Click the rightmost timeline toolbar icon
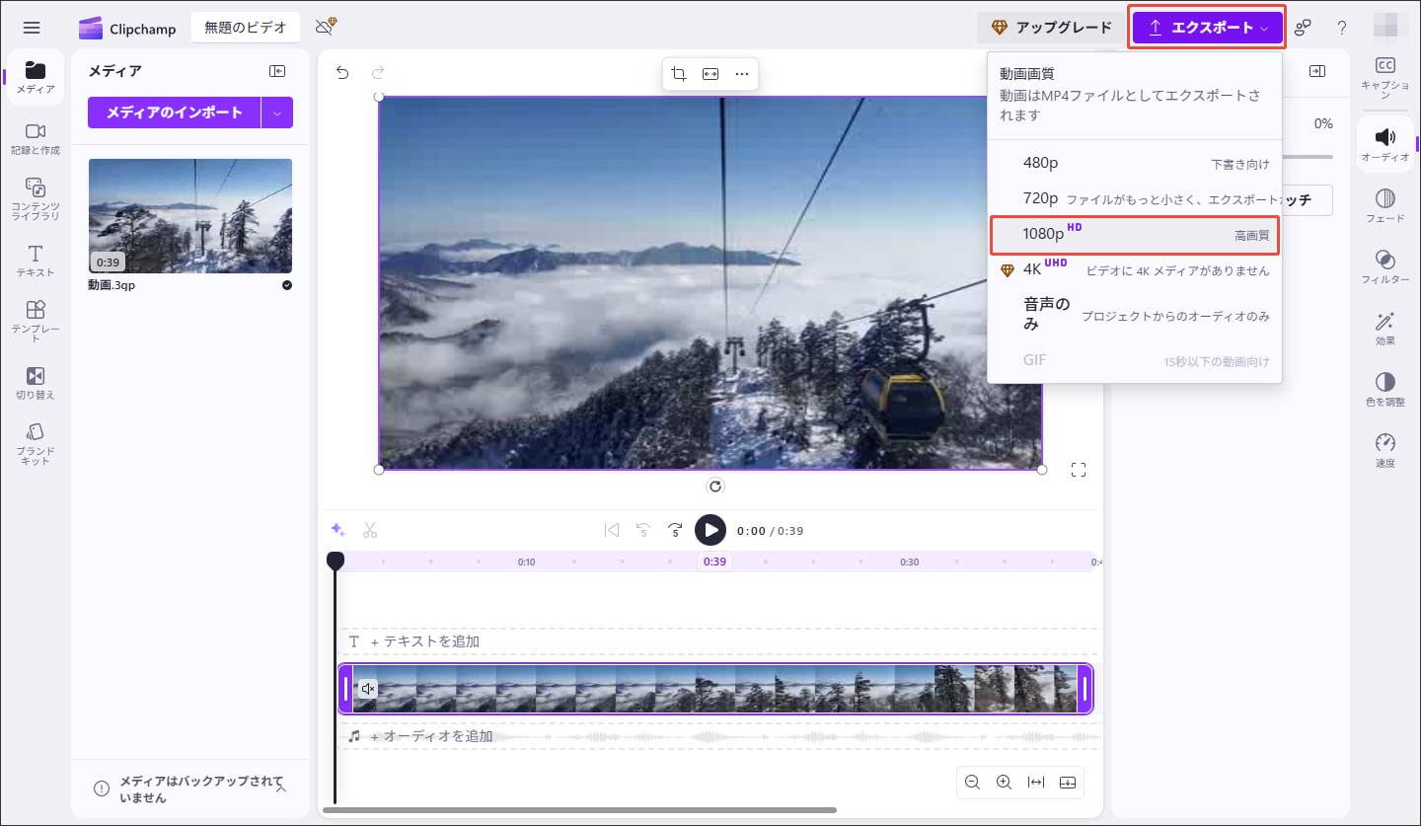This screenshot has width=1421, height=826. point(1068,783)
